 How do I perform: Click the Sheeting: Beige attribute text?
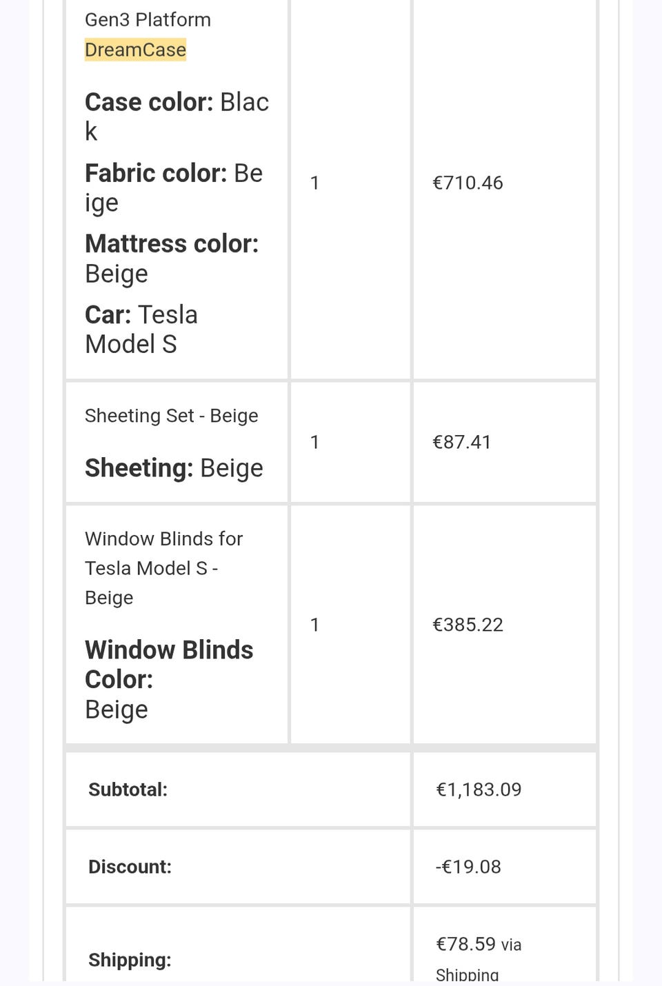tap(174, 468)
